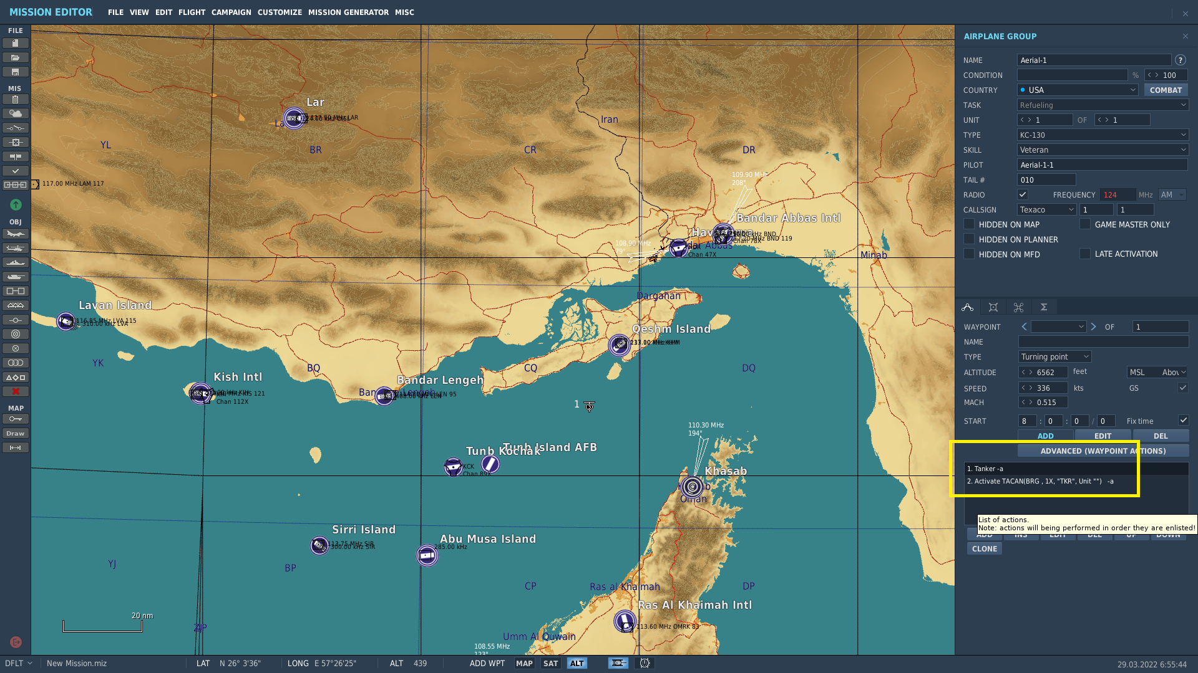Click the green fly mission arrow

point(16,204)
